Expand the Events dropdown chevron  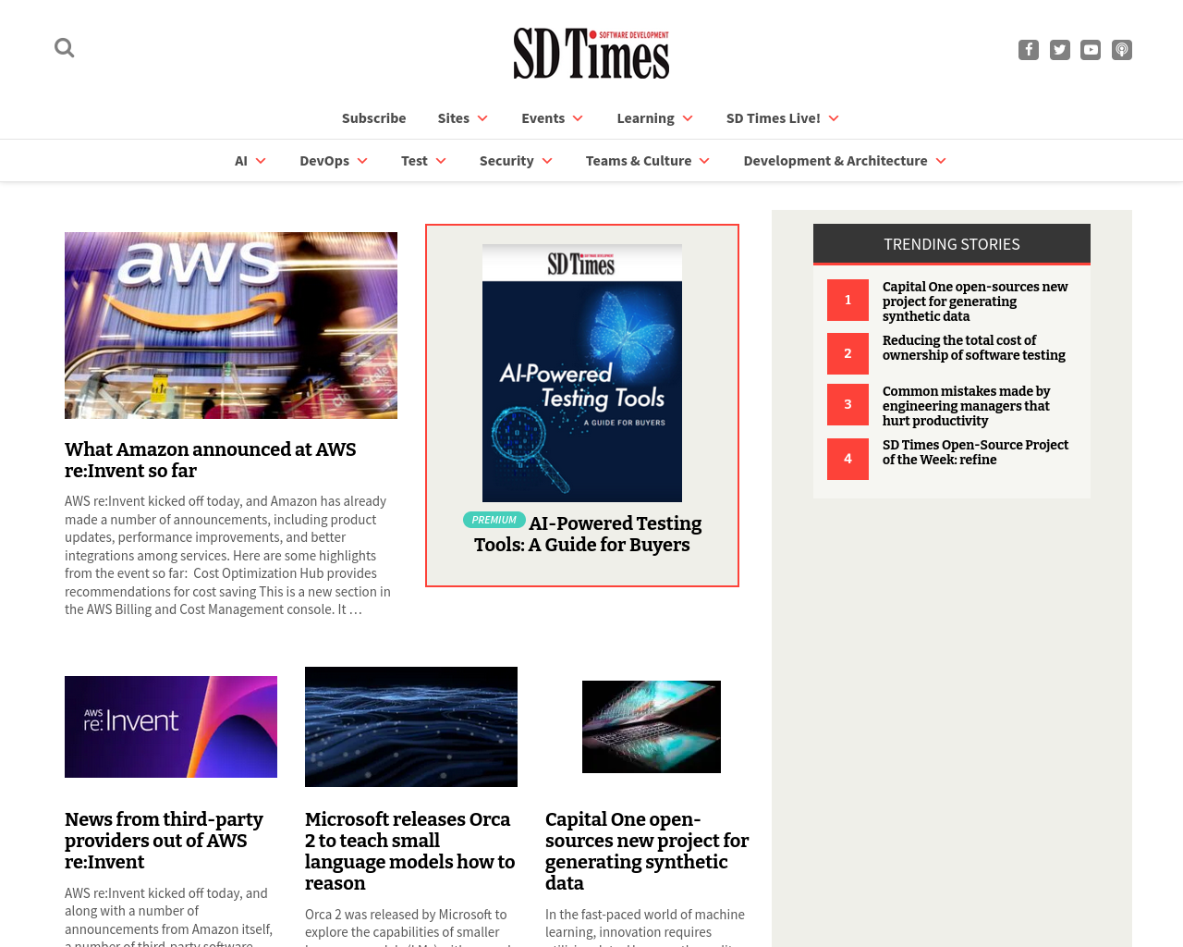coord(578,118)
